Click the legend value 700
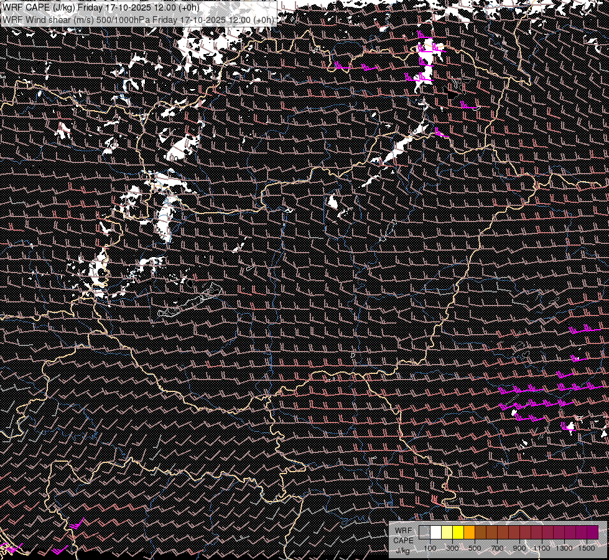The width and height of the screenshot is (609, 560). point(497,548)
